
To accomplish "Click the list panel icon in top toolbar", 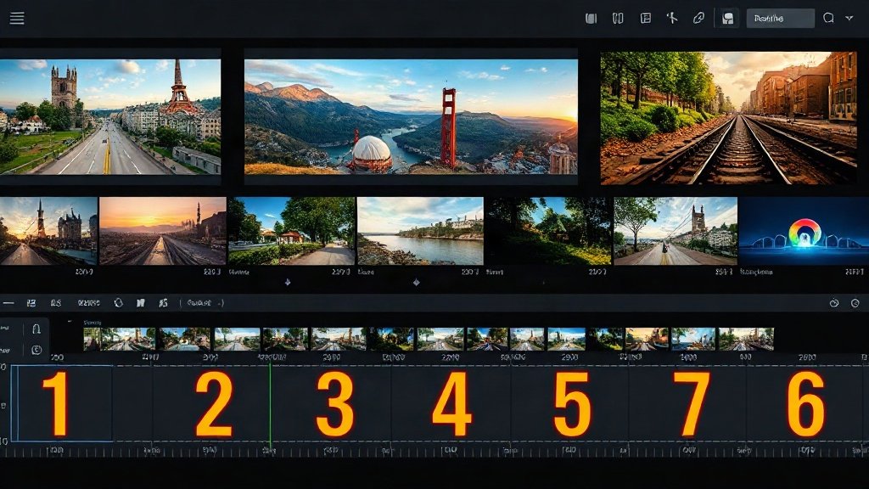I will tap(645, 19).
